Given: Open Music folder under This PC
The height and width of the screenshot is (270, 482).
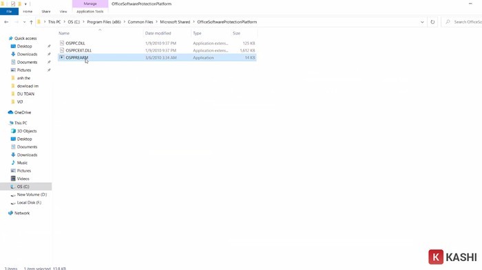Looking at the screenshot, I should coord(22,163).
